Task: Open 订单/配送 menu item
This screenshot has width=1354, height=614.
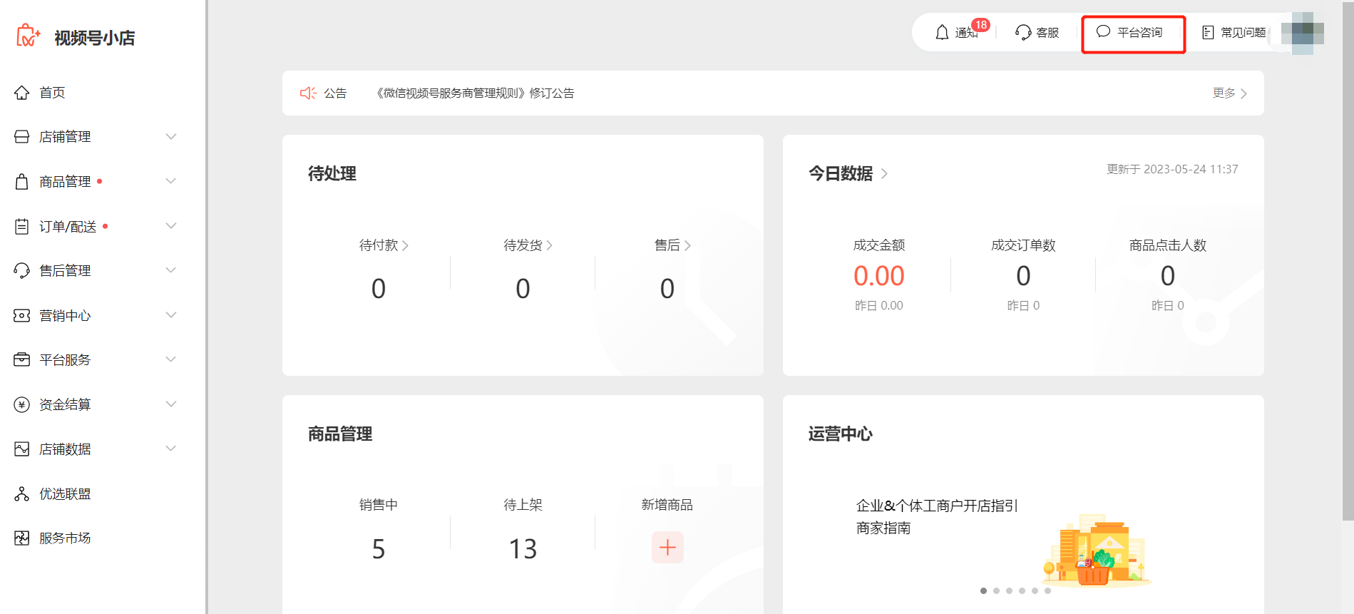Action: (68, 227)
